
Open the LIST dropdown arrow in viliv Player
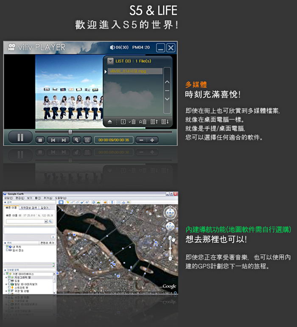pyautogui.click(x=110, y=61)
